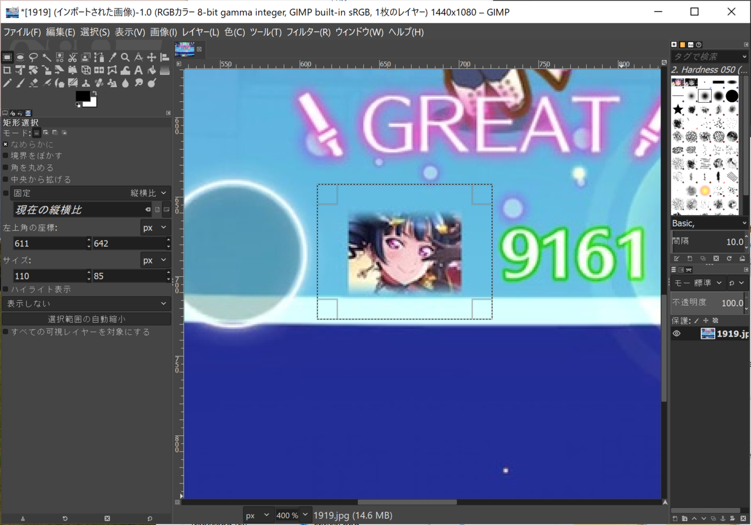751x525 pixels.
Task: Open the 400 % zoom dropdown
Action: [305, 515]
